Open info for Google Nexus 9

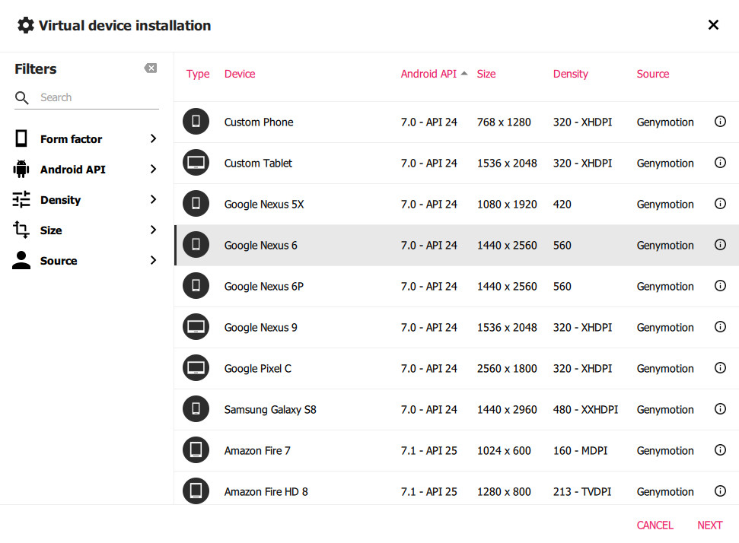coord(720,327)
